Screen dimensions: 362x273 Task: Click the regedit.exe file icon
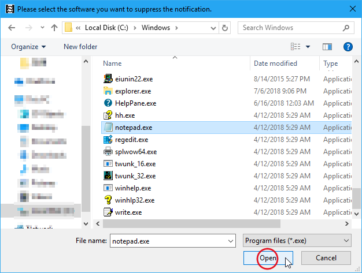[108, 139]
